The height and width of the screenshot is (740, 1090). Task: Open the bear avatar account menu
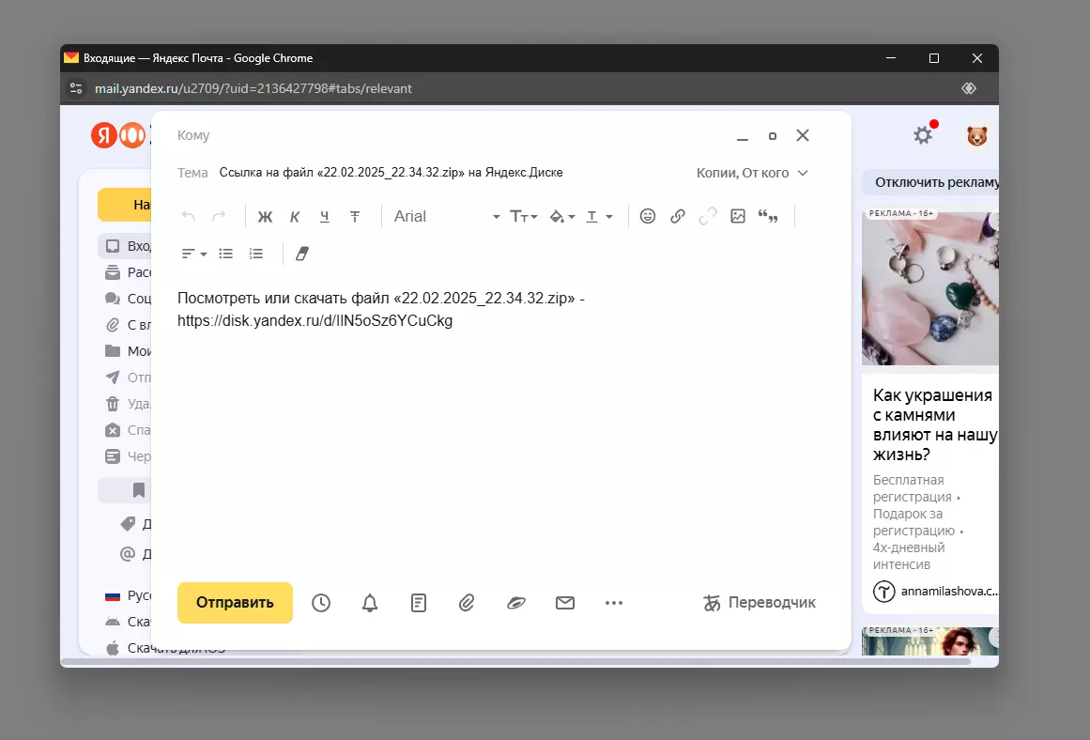976,135
